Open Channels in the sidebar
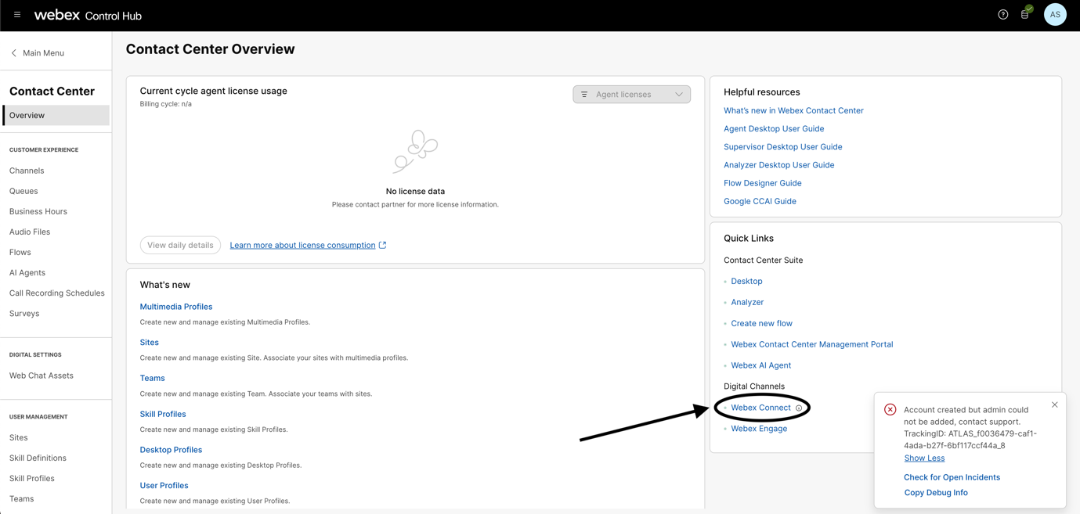Viewport: 1080px width, 514px height. click(27, 171)
